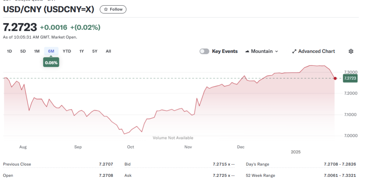Click the Advanced Chart expand arrows icon
366x184 pixels.
point(295,51)
